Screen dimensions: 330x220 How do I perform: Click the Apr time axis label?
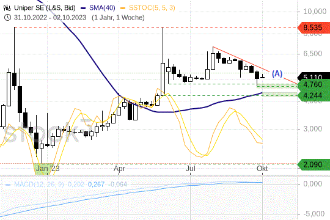[119, 169]
